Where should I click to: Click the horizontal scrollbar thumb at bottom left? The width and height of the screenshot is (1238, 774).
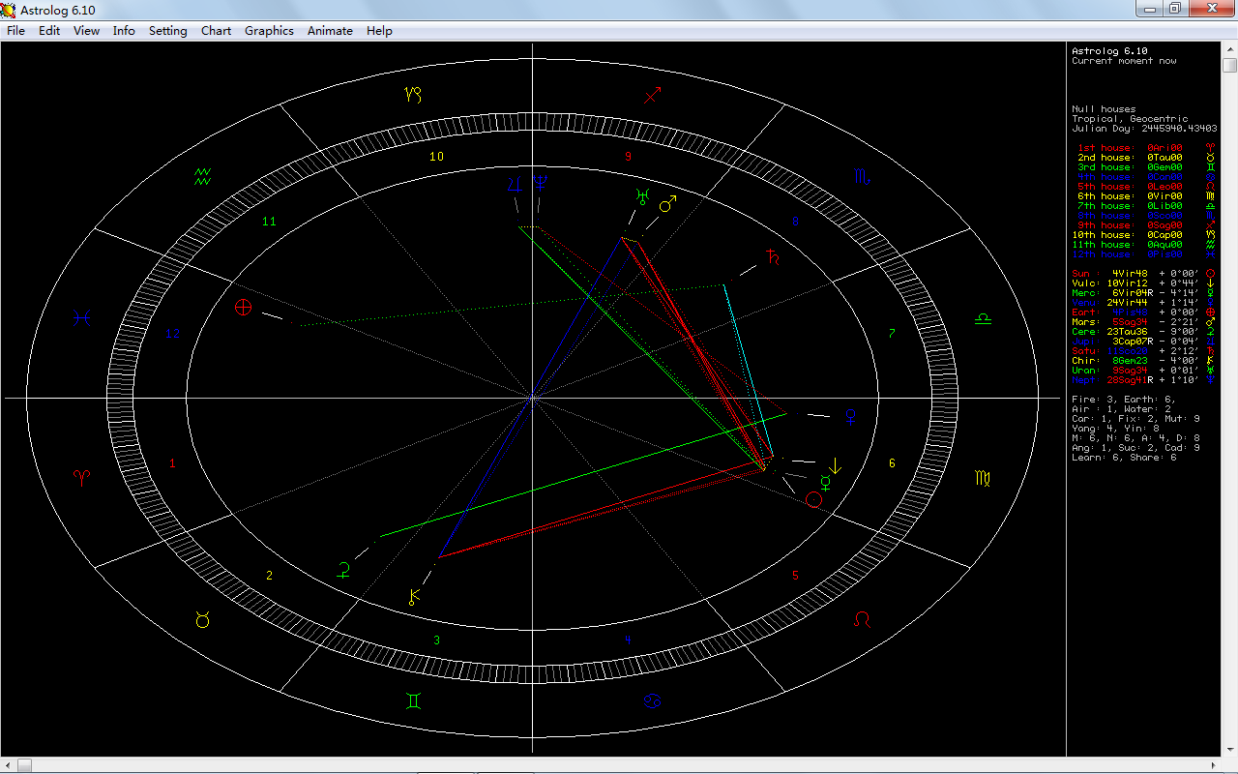tap(24, 765)
